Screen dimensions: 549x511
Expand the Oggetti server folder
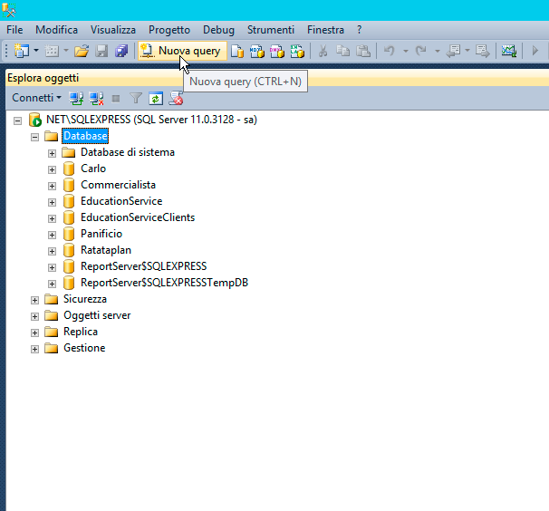click(34, 316)
